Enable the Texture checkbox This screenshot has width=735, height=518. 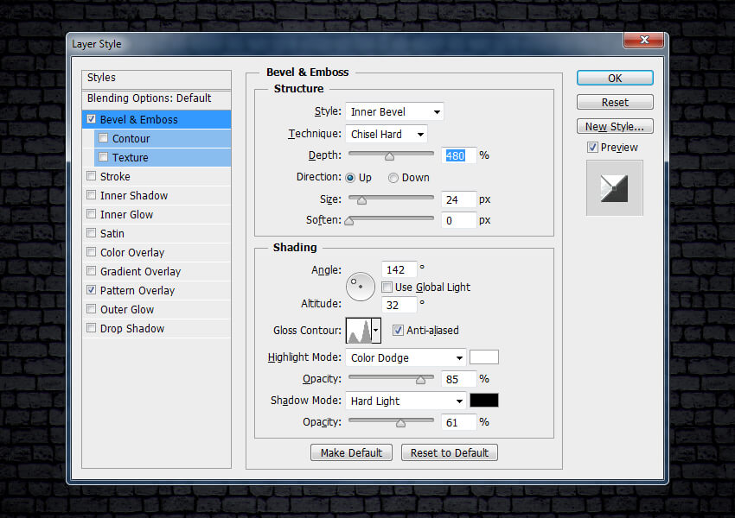point(104,157)
